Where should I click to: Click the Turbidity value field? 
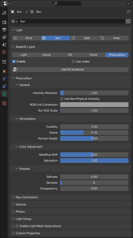(x=94, y=127)
